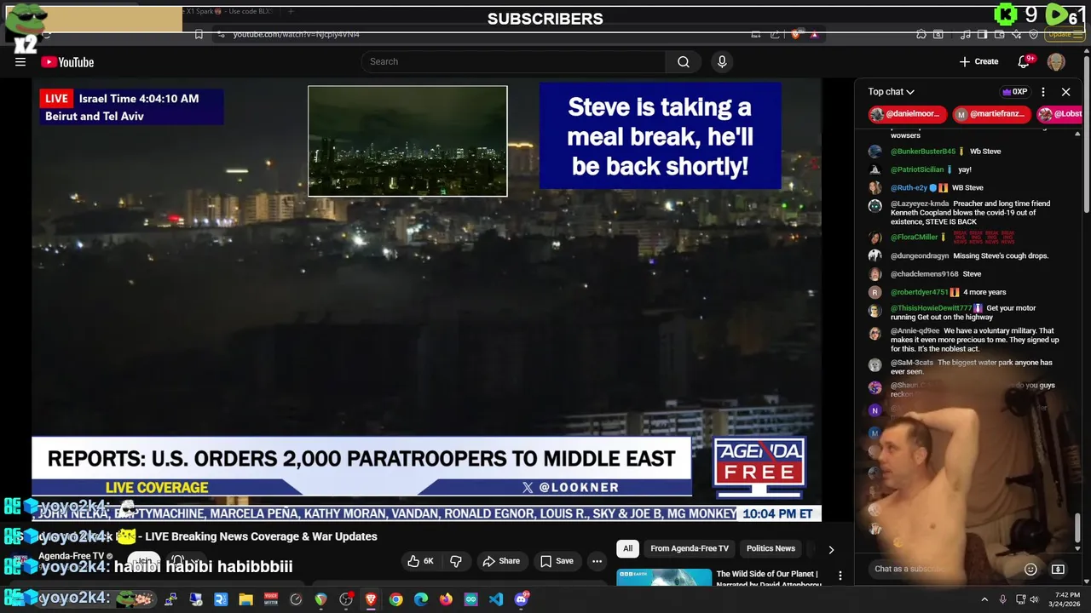This screenshot has height=613, width=1091.
Task: Open the YouTube hamburger guide menu
Action: (20, 61)
